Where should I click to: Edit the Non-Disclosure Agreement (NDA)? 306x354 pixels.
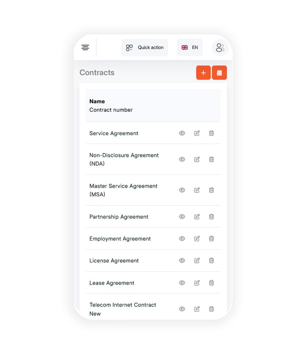197,159
